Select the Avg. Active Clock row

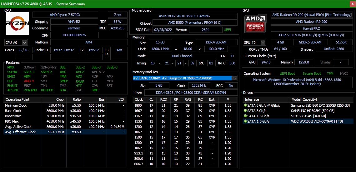(x=65, y=127)
